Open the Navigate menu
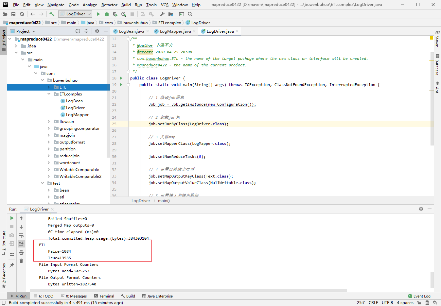The height and width of the screenshot is (306, 441). 56,5
